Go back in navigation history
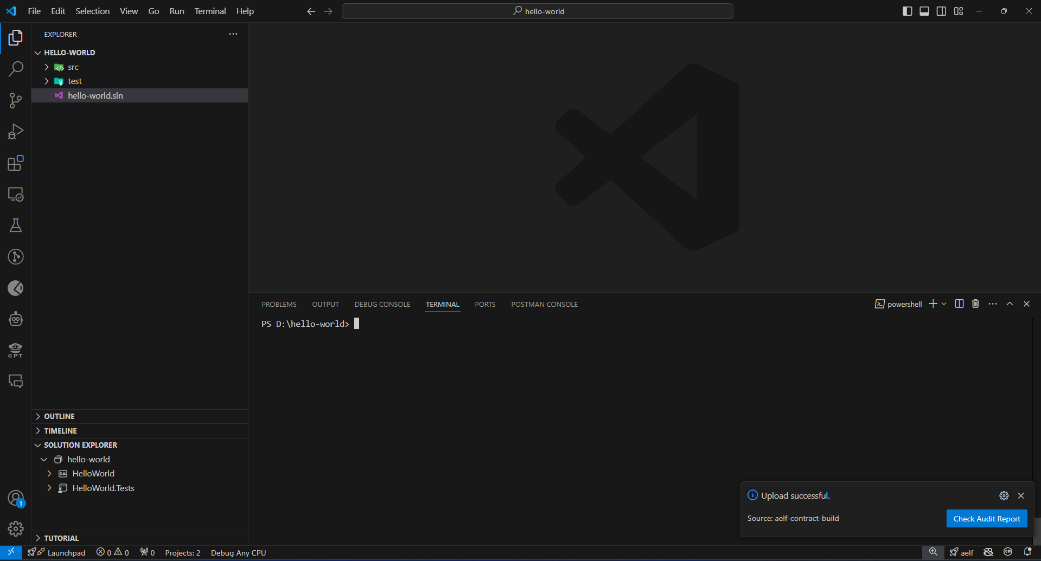1041x561 pixels. [x=311, y=11]
